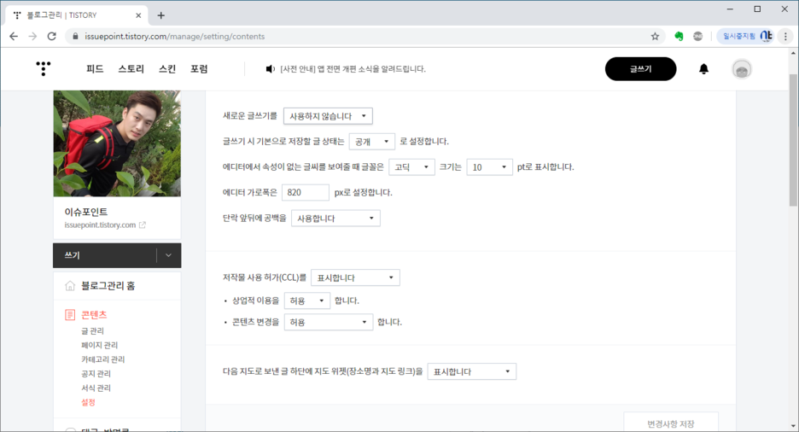
Task: Click the 변경사항 저장 button
Action: pos(671,423)
